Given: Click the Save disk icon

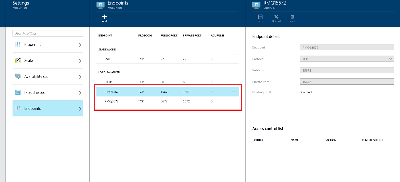Looking at the screenshot, I should (260, 17).
